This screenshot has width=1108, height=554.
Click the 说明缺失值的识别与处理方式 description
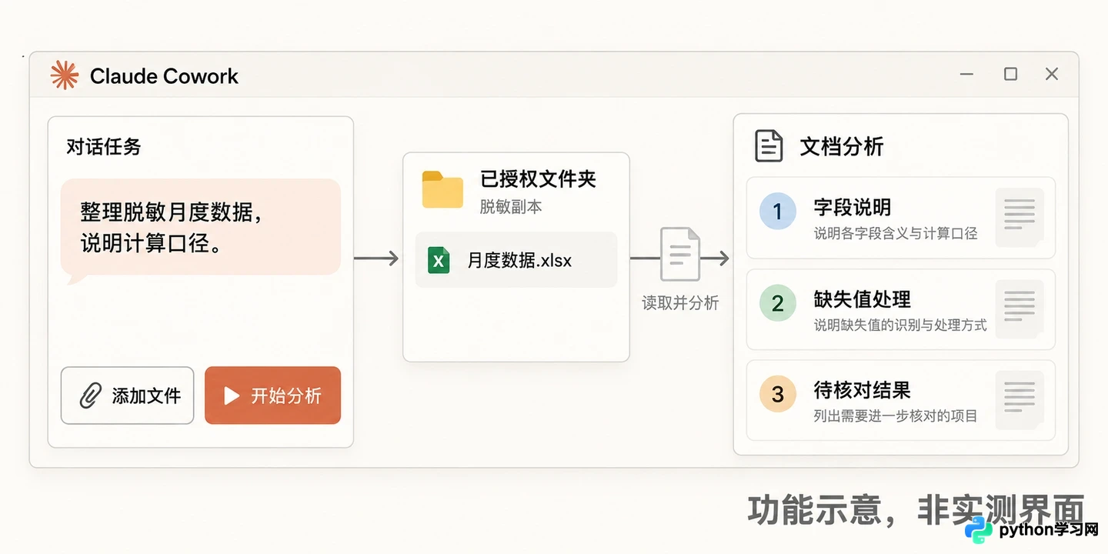click(x=900, y=325)
